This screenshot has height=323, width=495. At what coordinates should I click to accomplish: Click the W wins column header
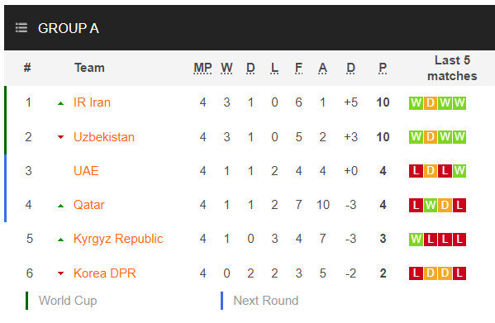(x=226, y=68)
